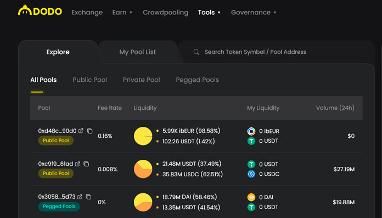Click 21.48M USDT (37.49%) liquidity text
The image size is (382, 218).
click(x=192, y=164)
